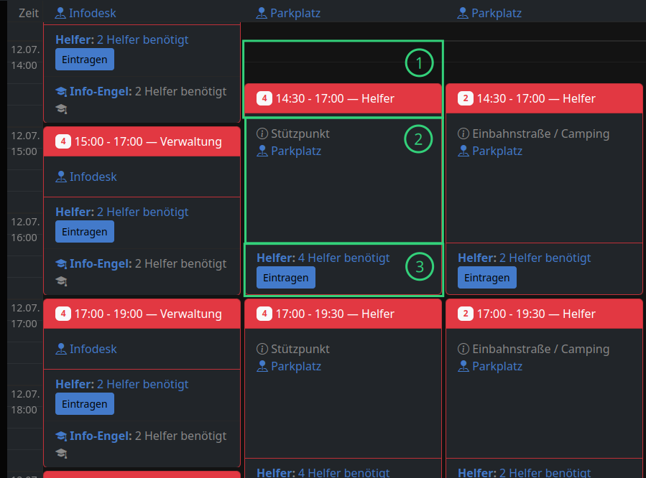Click the pin icon by Infodesk in 17:00 Verwaltung shift
This screenshot has height=478, width=646.
60,350
